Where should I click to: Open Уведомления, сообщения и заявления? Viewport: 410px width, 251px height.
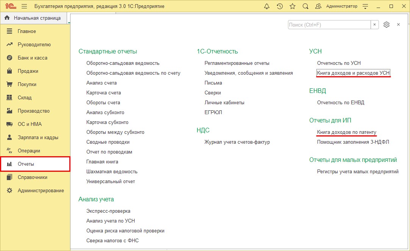249,73
